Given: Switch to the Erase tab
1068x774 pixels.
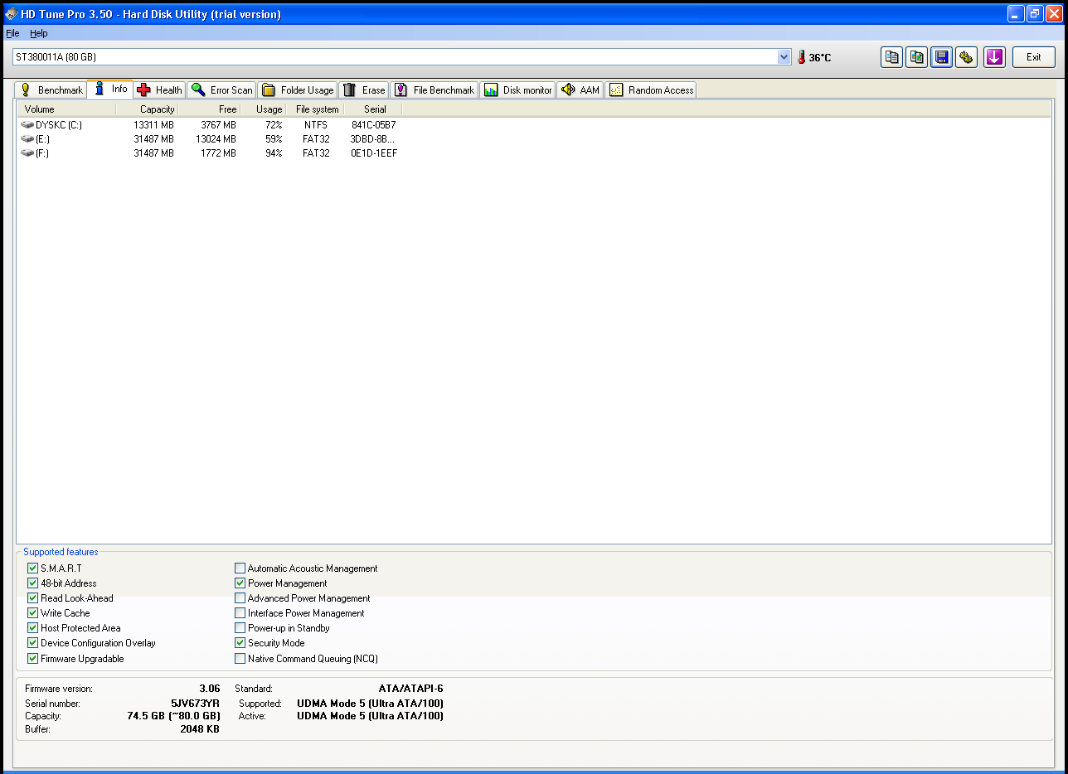Looking at the screenshot, I should [364, 89].
